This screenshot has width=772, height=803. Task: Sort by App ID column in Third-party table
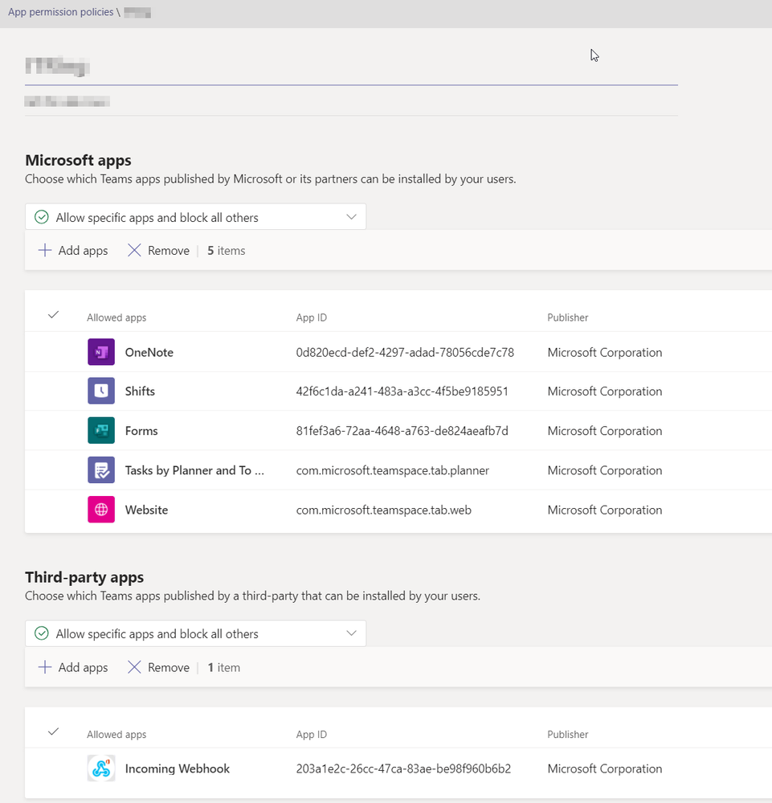click(x=311, y=735)
